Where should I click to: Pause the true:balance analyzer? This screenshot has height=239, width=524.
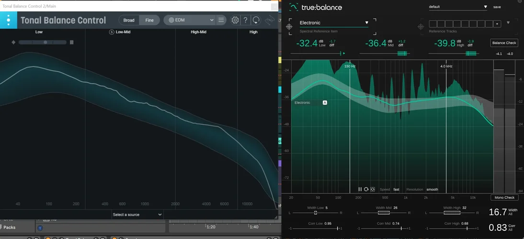pyautogui.click(x=360, y=189)
